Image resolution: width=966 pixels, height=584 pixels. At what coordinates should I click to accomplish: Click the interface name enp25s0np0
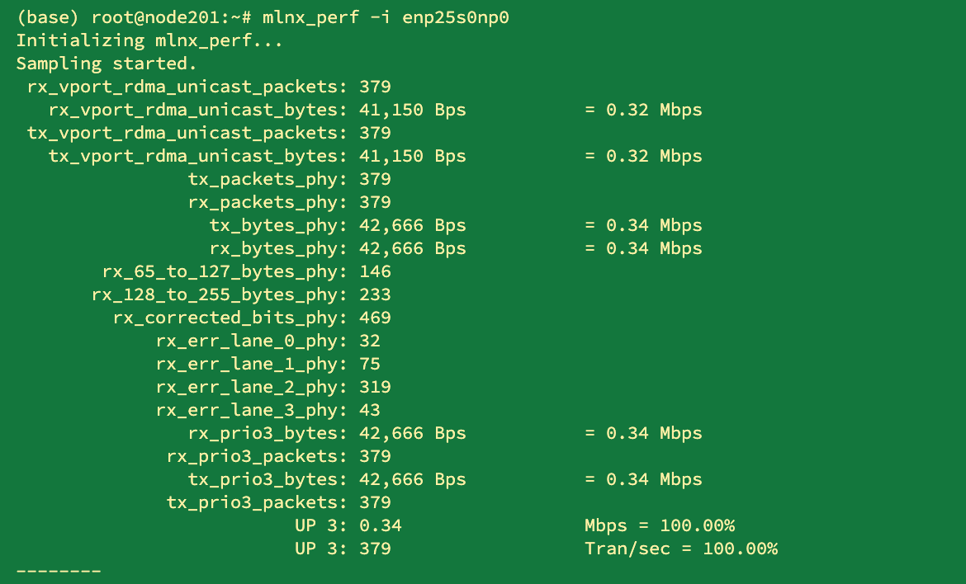(455, 17)
